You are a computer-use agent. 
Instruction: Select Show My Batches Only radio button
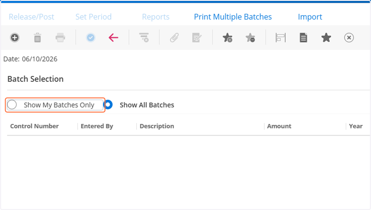tap(12, 105)
